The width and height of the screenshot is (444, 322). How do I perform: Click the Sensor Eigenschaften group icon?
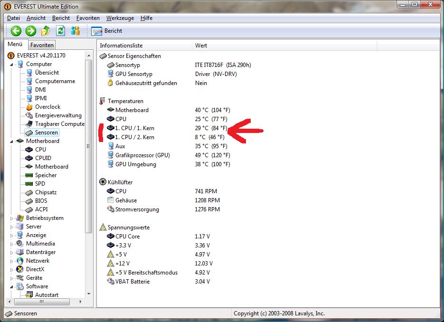pos(103,57)
